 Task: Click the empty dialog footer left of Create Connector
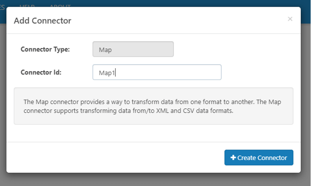115,157
